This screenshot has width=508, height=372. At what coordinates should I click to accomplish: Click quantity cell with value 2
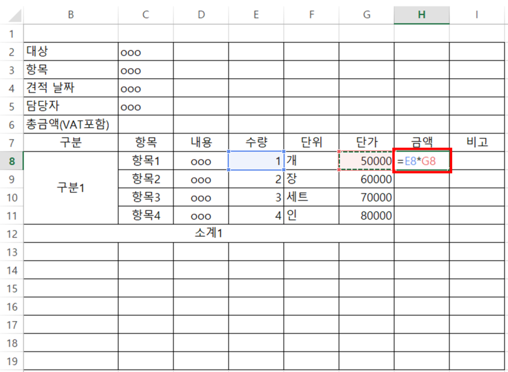pyautogui.click(x=256, y=179)
